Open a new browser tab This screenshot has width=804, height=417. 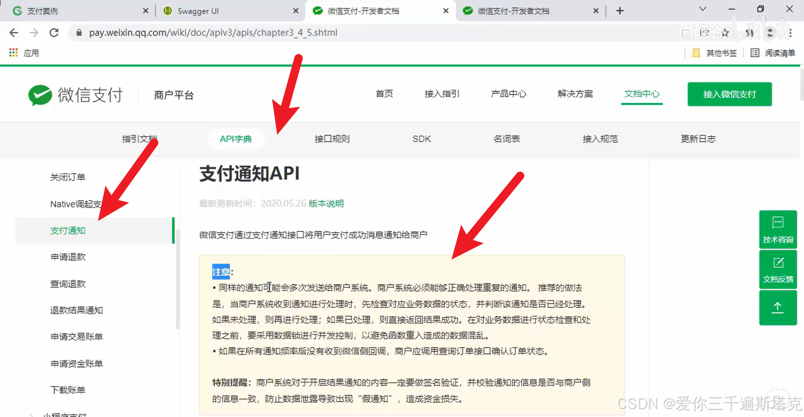tap(620, 11)
